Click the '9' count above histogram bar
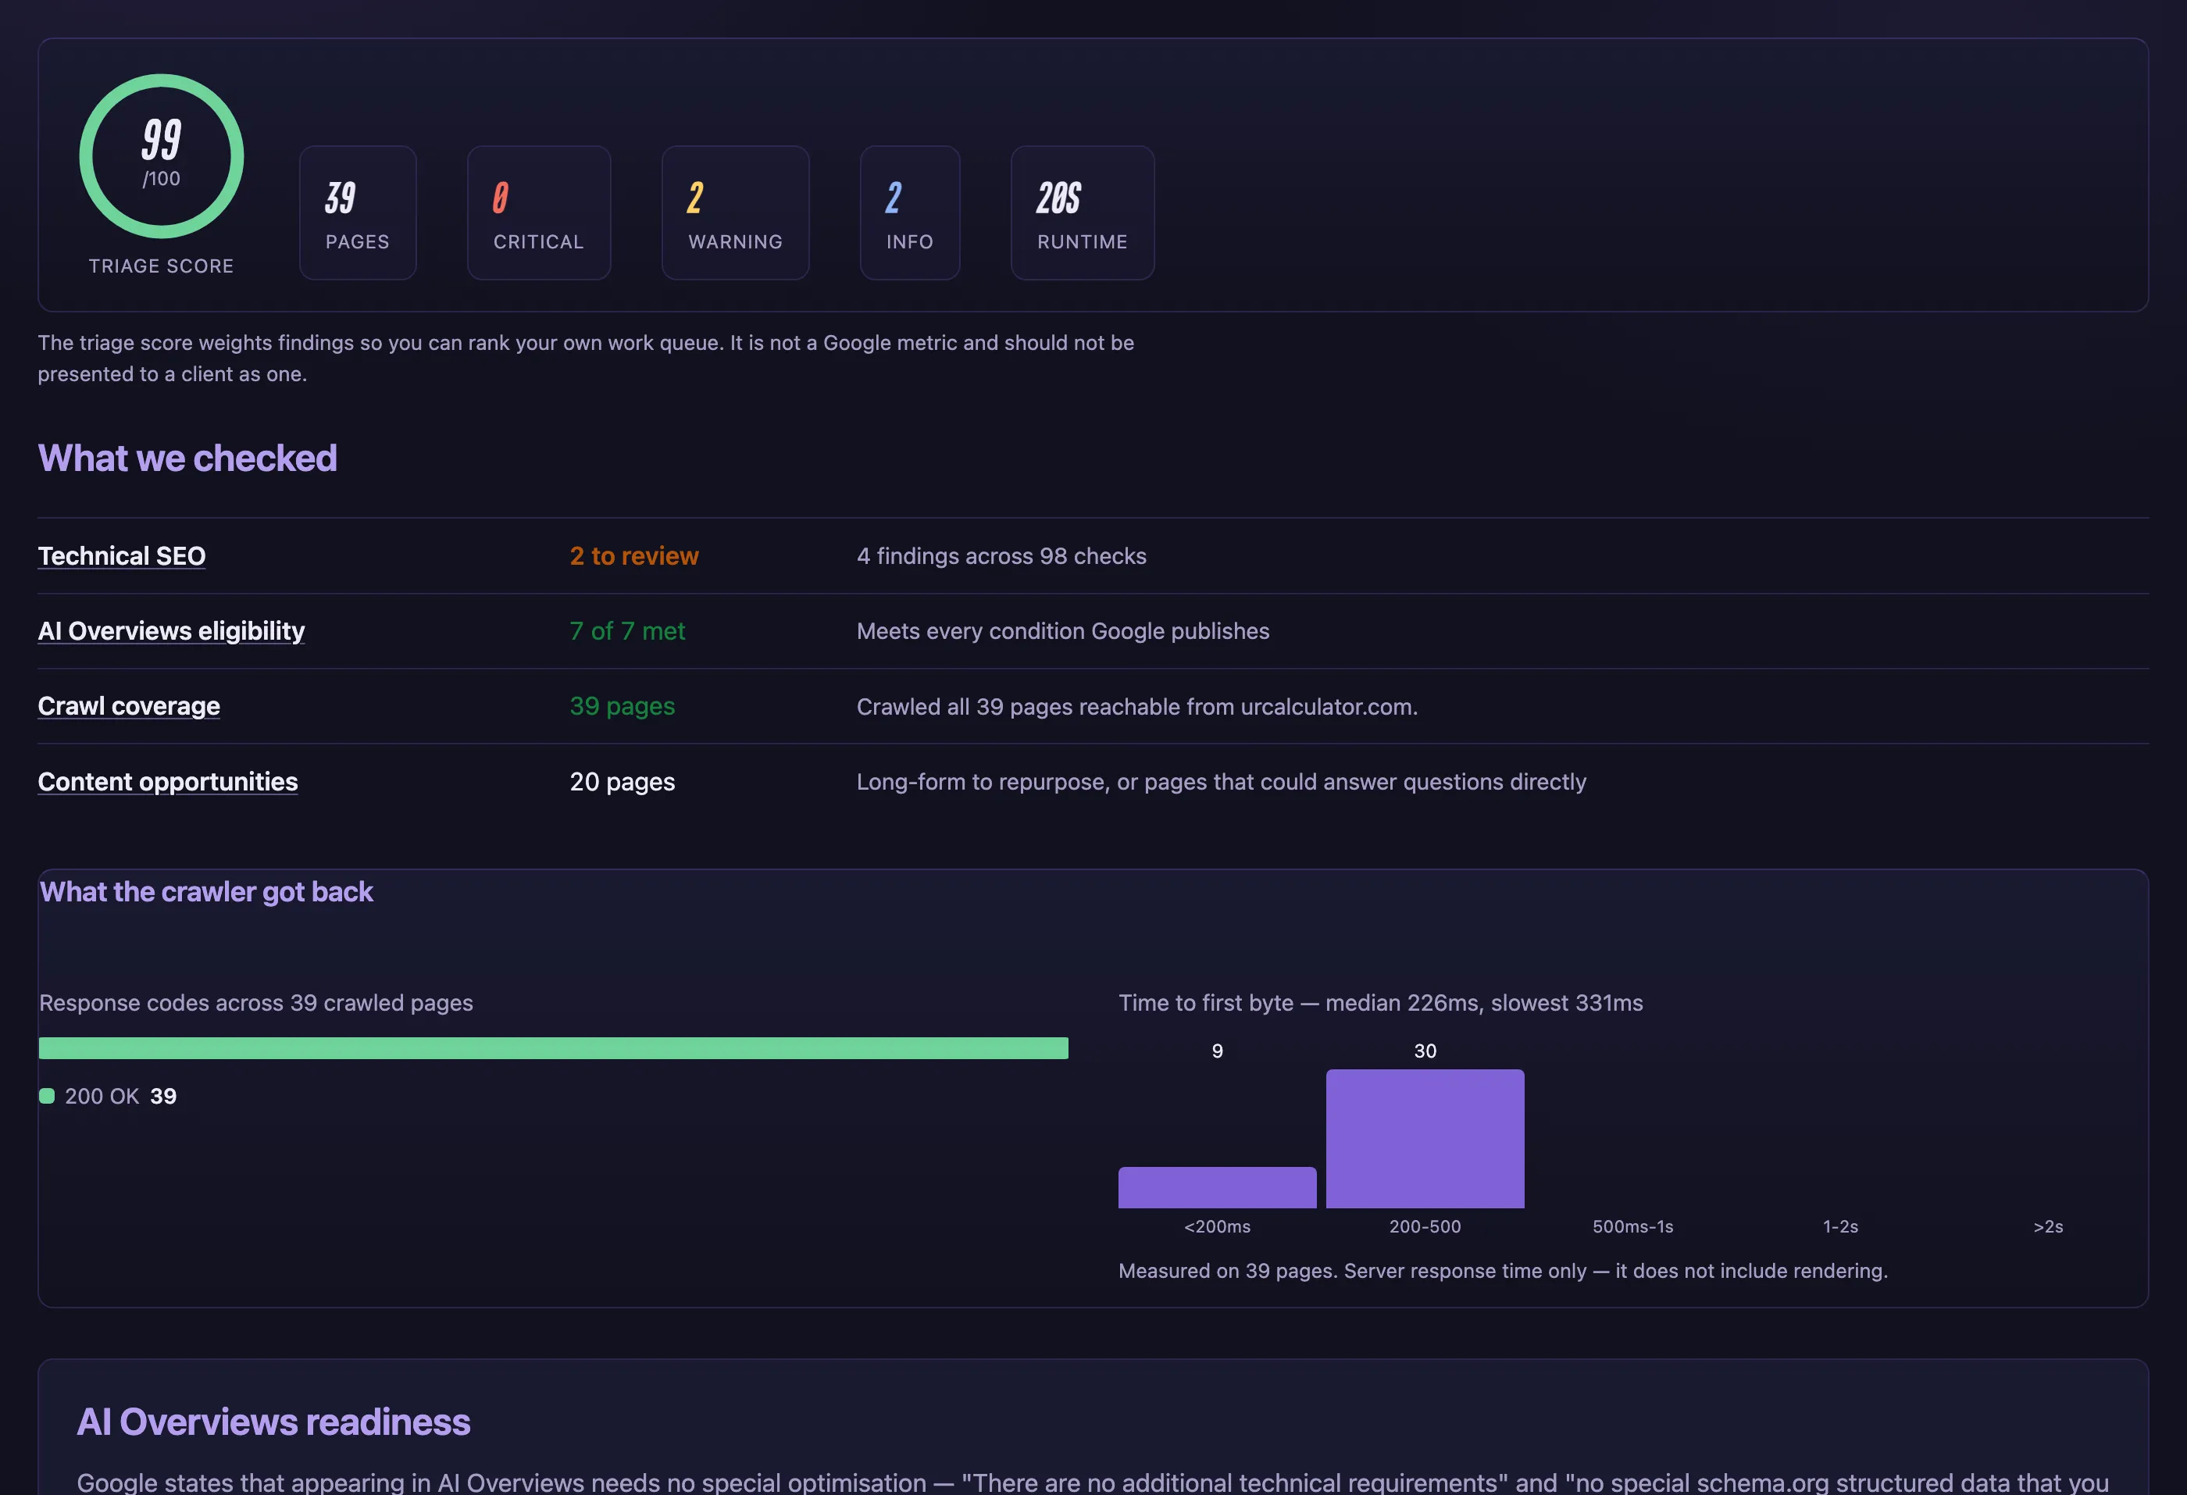Image resolution: width=2187 pixels, height=1495 pixels. point(1217,1051)
